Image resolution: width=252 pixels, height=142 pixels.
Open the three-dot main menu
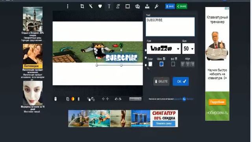point(68,6)
